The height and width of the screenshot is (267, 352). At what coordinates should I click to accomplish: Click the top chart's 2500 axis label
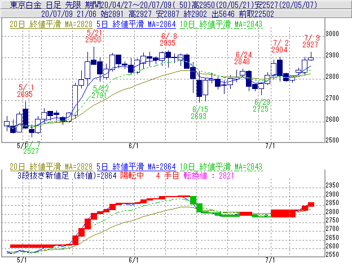tap(332, 140)
